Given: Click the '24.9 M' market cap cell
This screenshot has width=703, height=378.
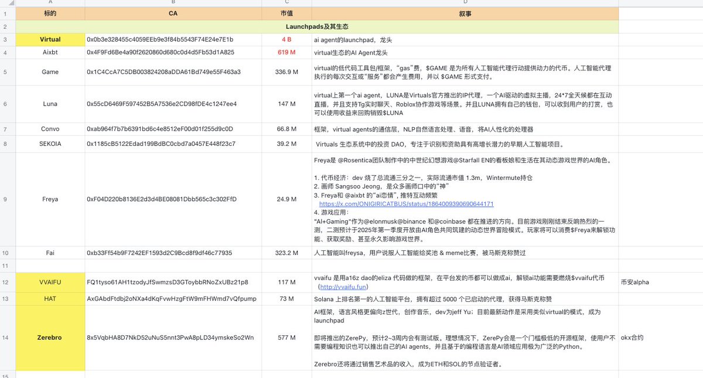Looking at the screenshot, I should [286, 199].
